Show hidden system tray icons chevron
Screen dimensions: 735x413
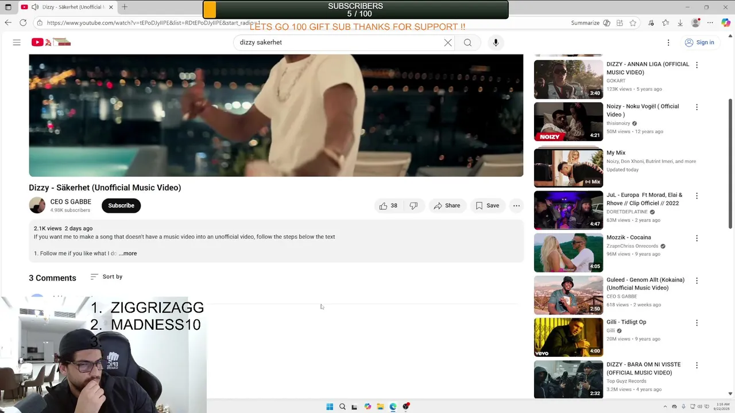(x=665, y=407)
